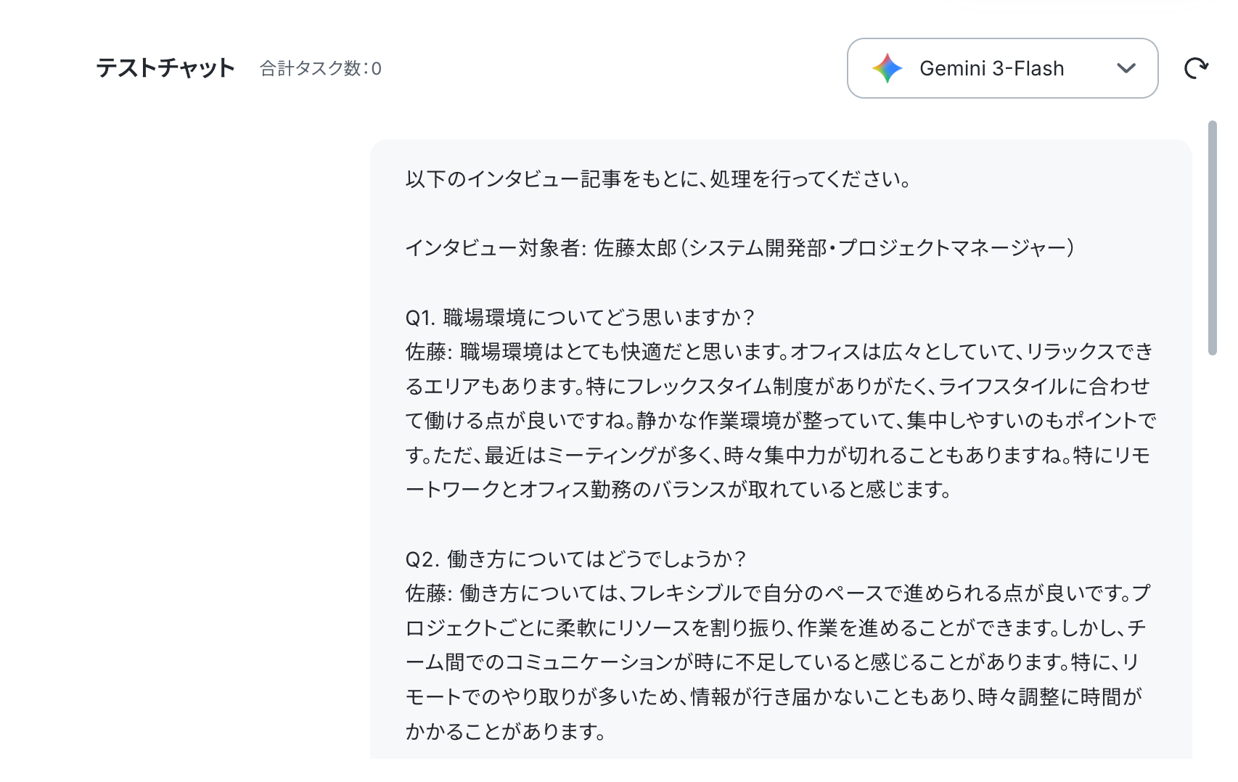The image size is (1238, 782).
Task: Click the Q2. 働き方 question line
Action: 575,559
